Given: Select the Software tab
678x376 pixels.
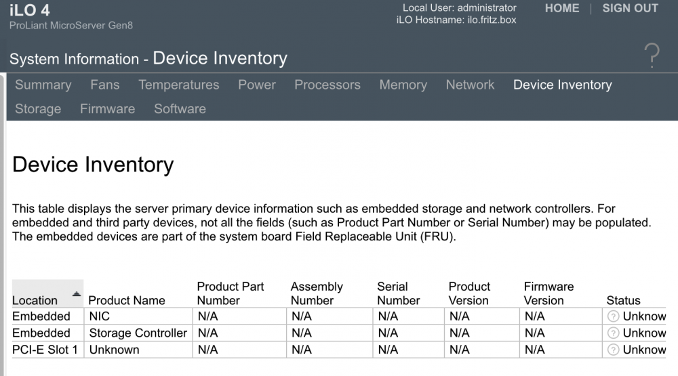Looking at the screenshot, I should pyautogui.click(x=180, y=109).
